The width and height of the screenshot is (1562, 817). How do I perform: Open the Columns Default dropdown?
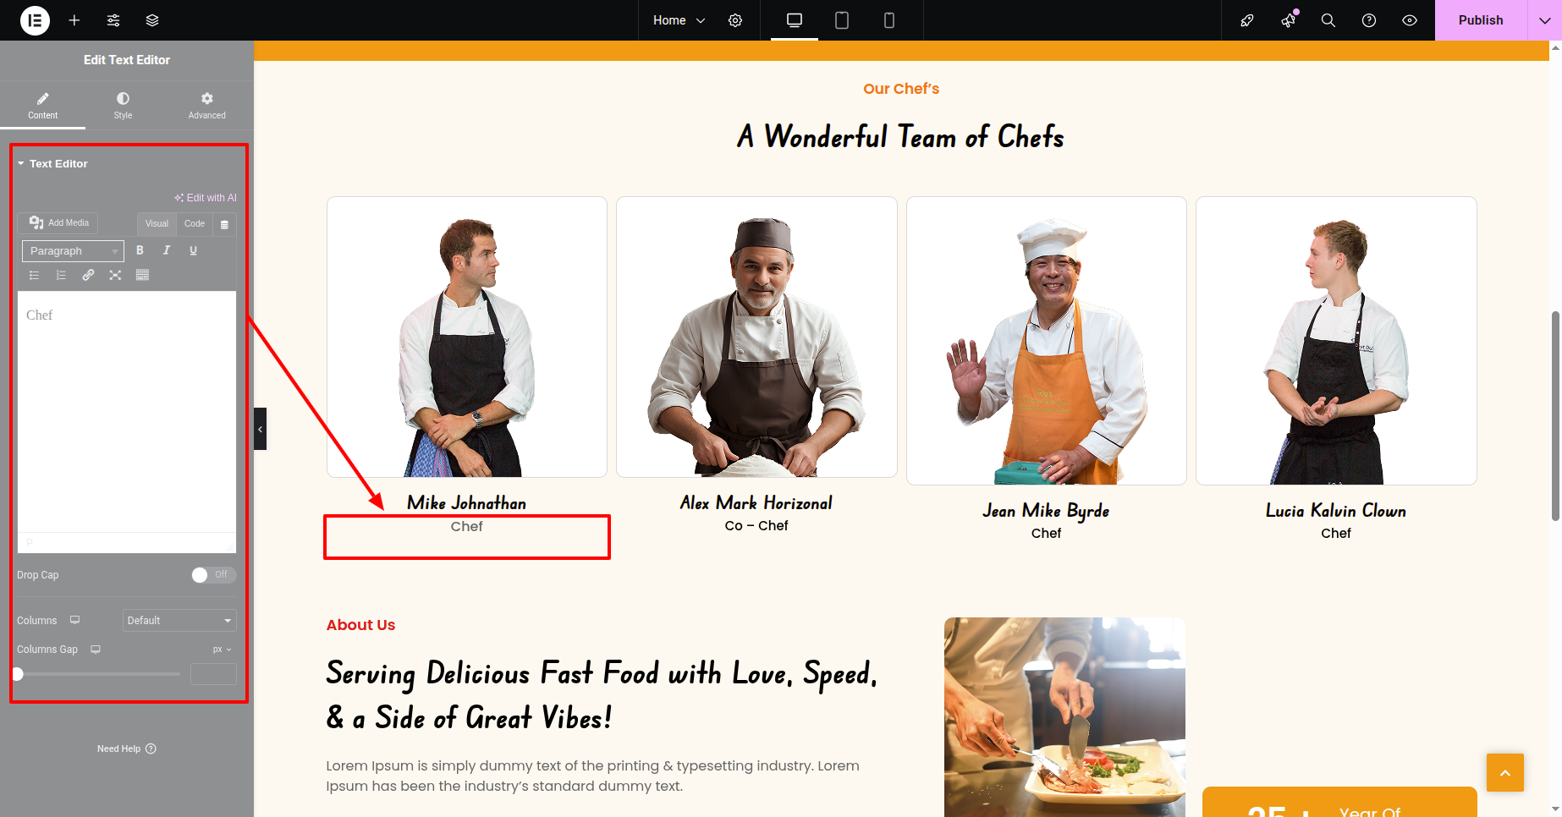(179, 621)
